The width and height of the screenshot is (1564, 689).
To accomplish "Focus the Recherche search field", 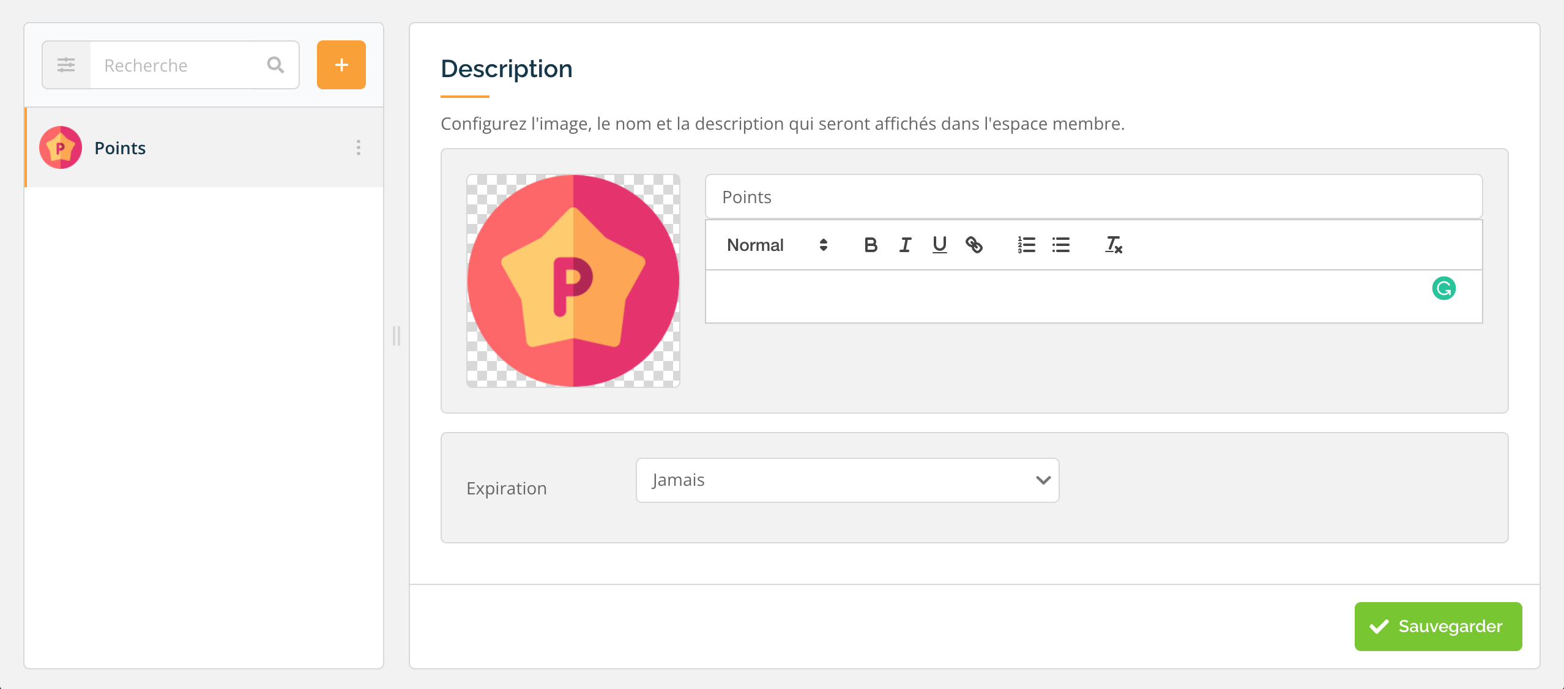I will click(177, 65).
